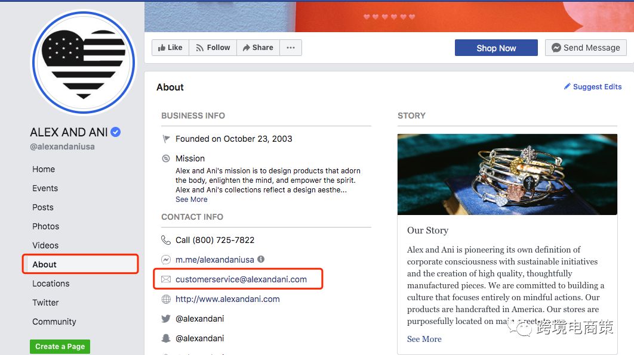Screen dimensions: 634x355
Task: Click the green Create a Page button
Action: [x=60, y=347]
